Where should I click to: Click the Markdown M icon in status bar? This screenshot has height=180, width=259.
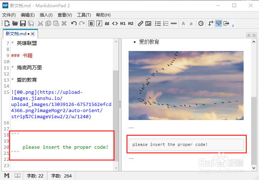[x=7, y=176]
